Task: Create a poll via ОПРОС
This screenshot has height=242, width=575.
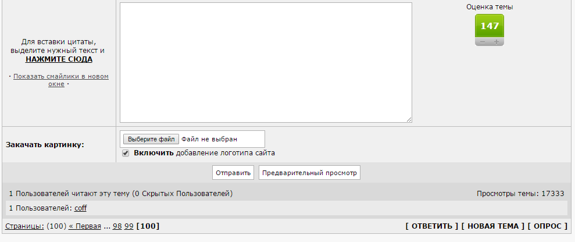Action: click(x=548, y=226)
